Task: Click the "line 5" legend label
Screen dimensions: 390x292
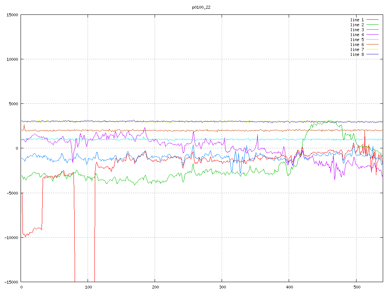Action: (357, 40)
